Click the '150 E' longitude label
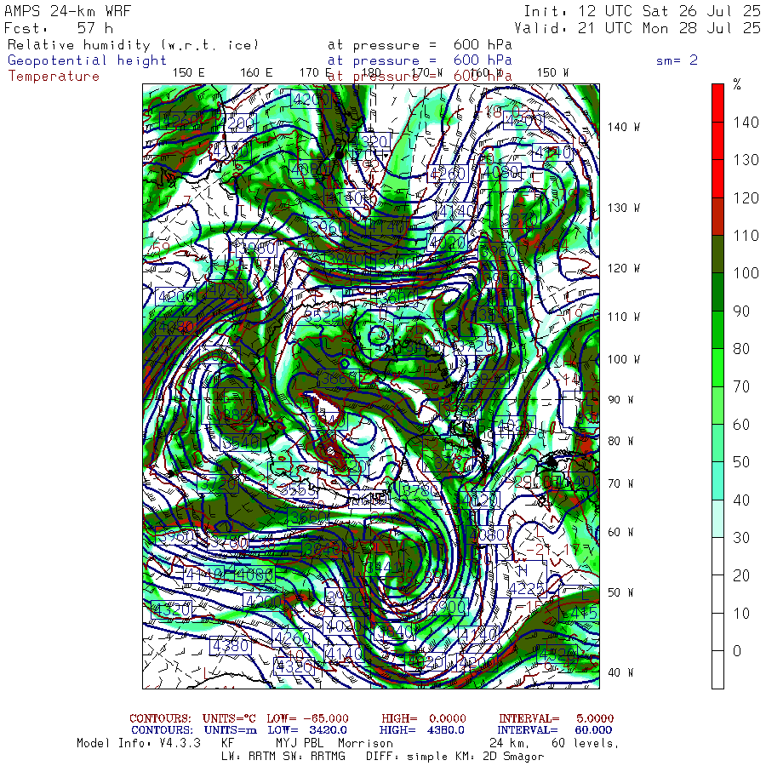 coord(189,73)
